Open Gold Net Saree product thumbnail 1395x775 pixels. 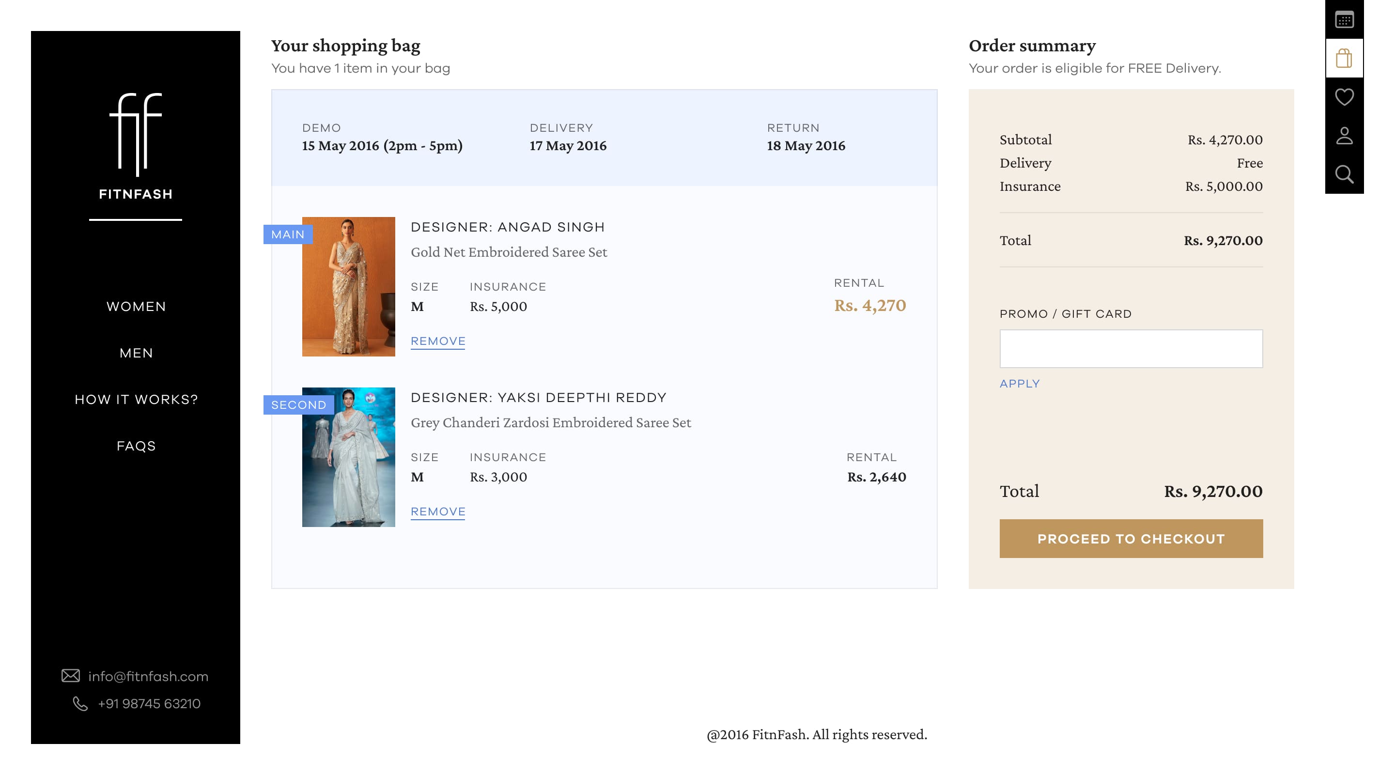(x=348, y=286)
